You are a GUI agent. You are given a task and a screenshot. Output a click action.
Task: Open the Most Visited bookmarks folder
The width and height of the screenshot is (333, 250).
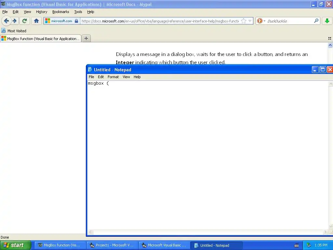[14, 31]
